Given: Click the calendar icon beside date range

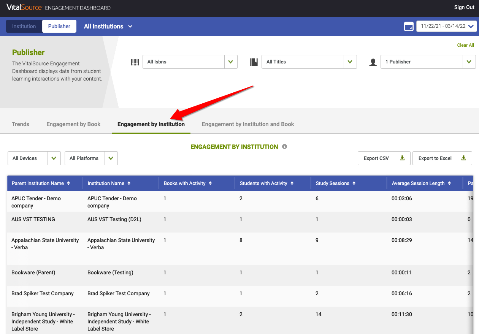Looking at the screenshot, I should click(x=409, y=27).
